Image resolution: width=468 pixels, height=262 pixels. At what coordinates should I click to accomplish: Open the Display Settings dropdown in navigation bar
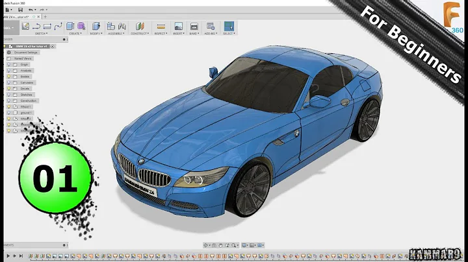pos(245,245)
